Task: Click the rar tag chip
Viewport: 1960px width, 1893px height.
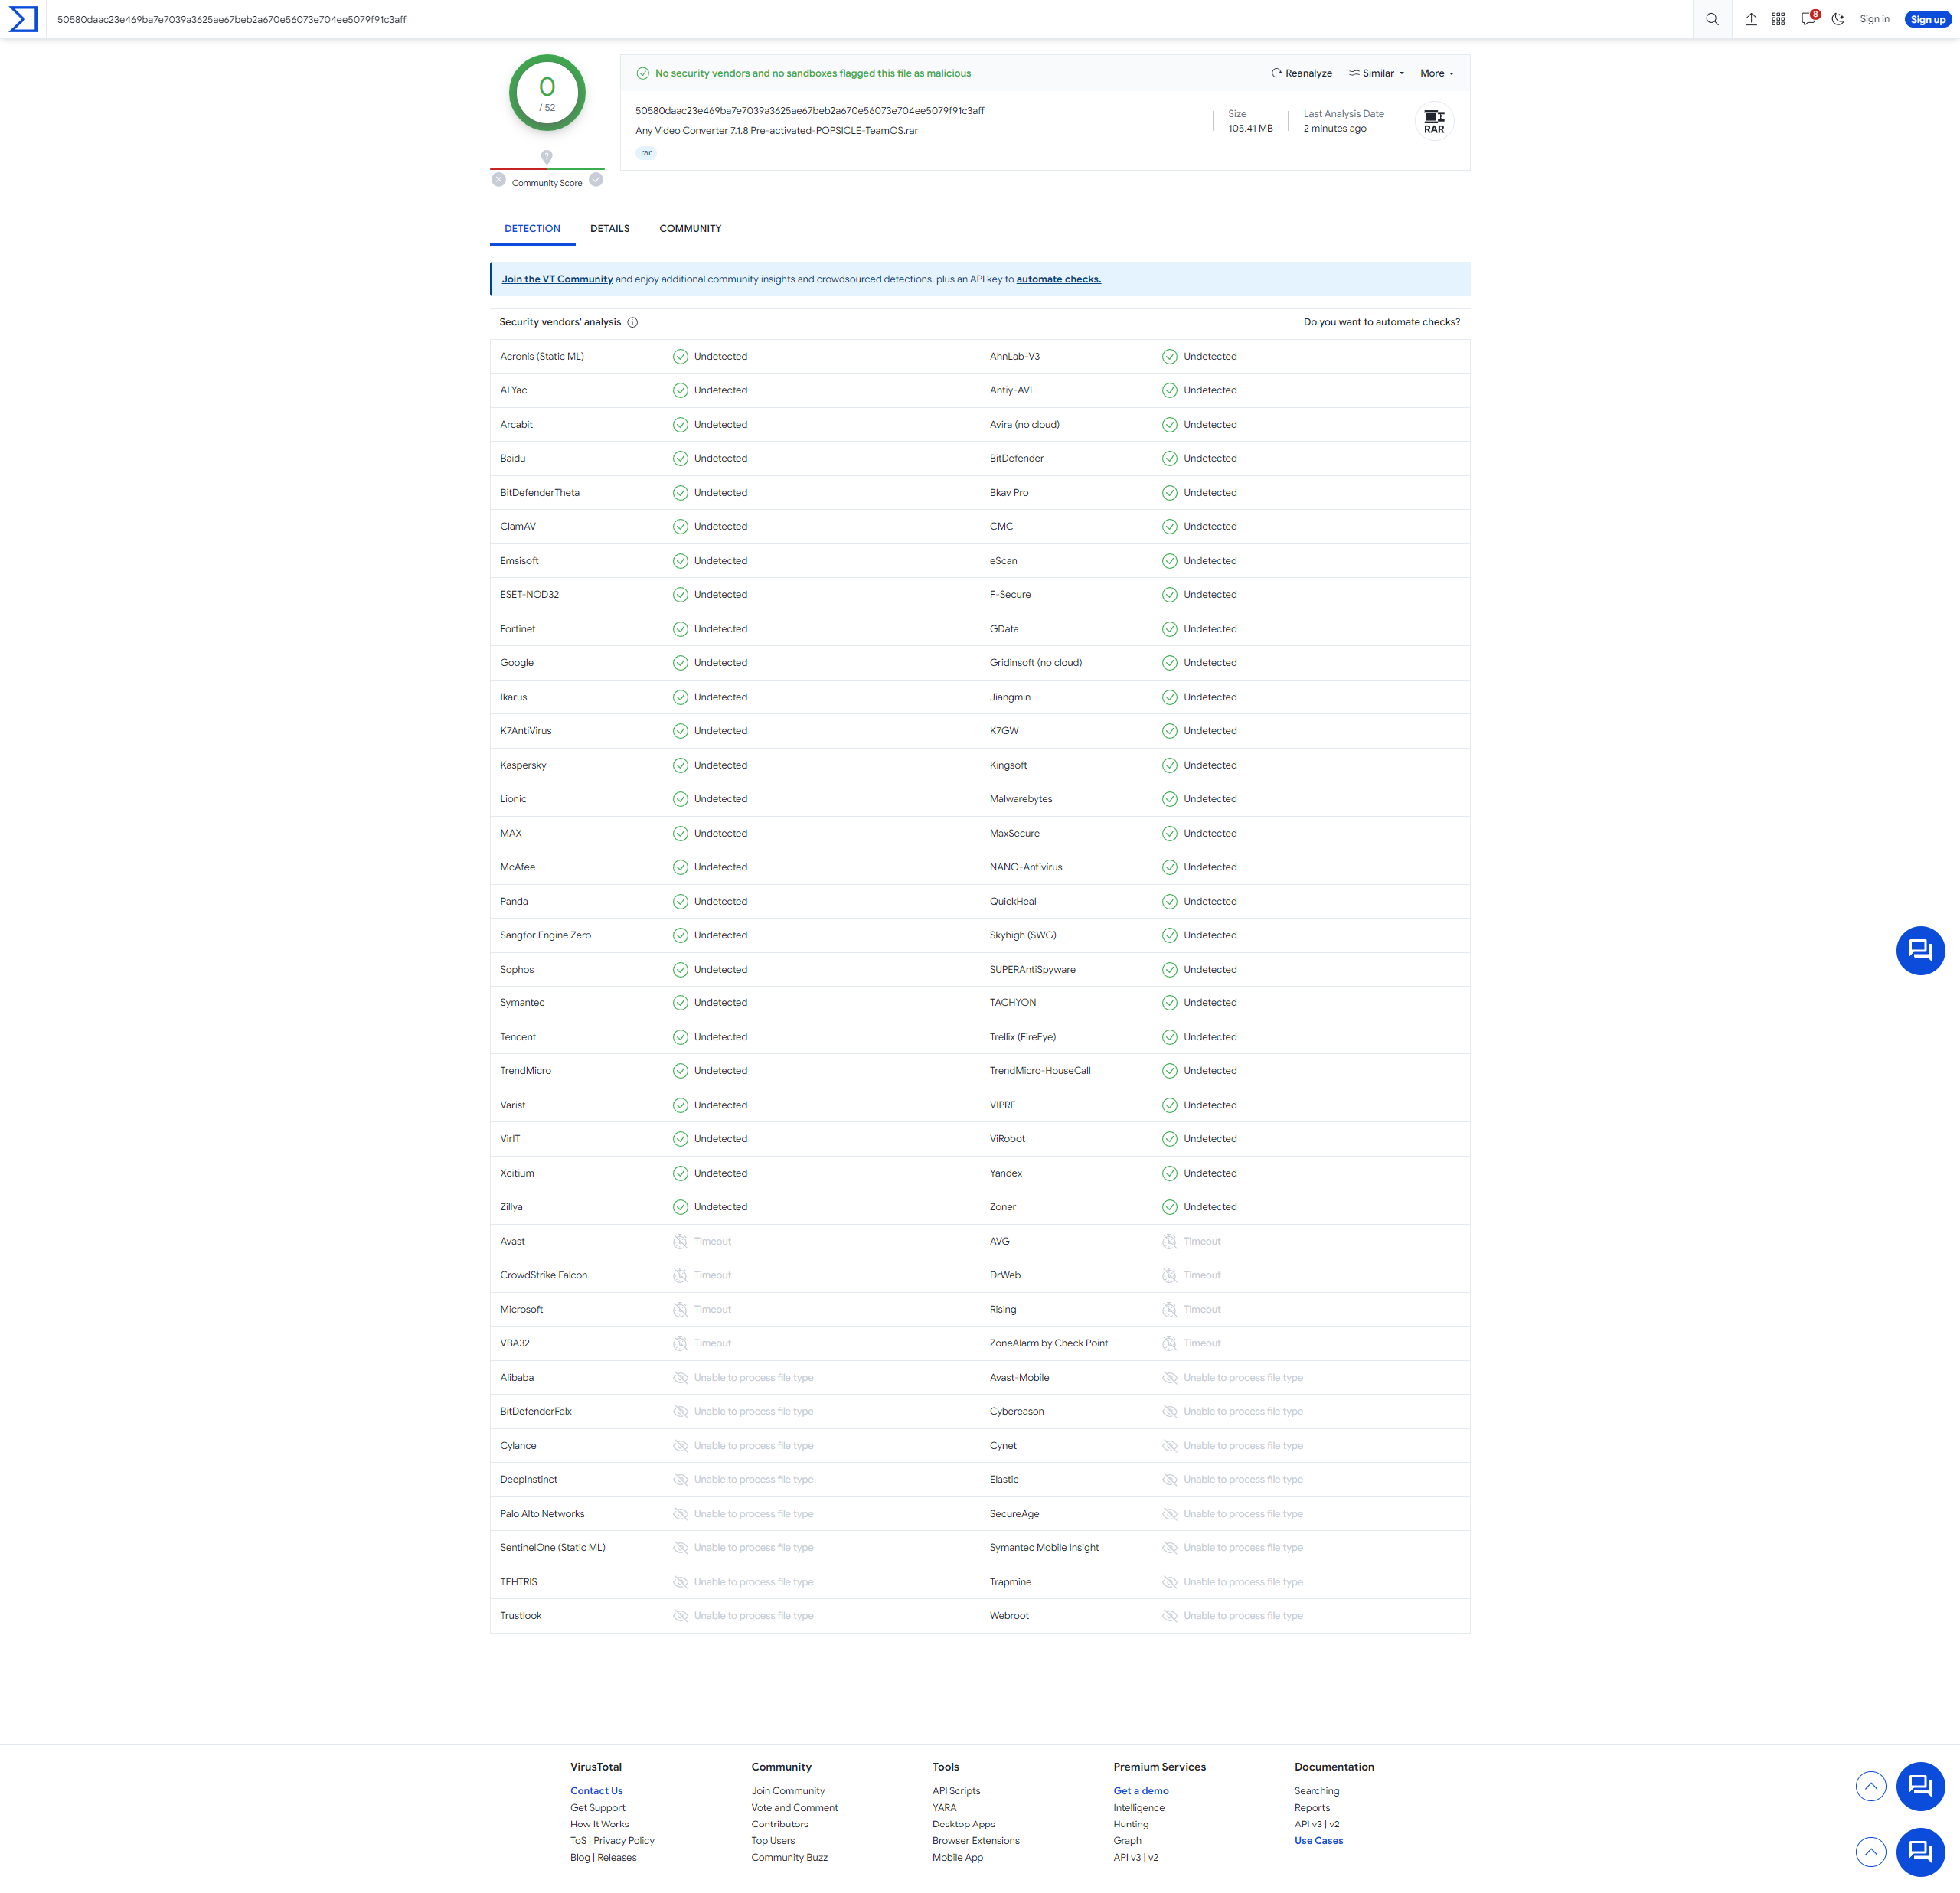Action: pyautogui.click(x=646, y=153)
